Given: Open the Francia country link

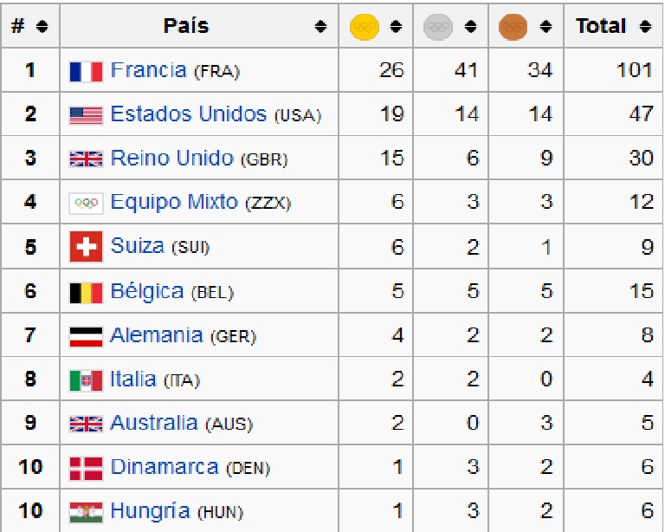Looking at the screenshot, I should click(148, 70).
